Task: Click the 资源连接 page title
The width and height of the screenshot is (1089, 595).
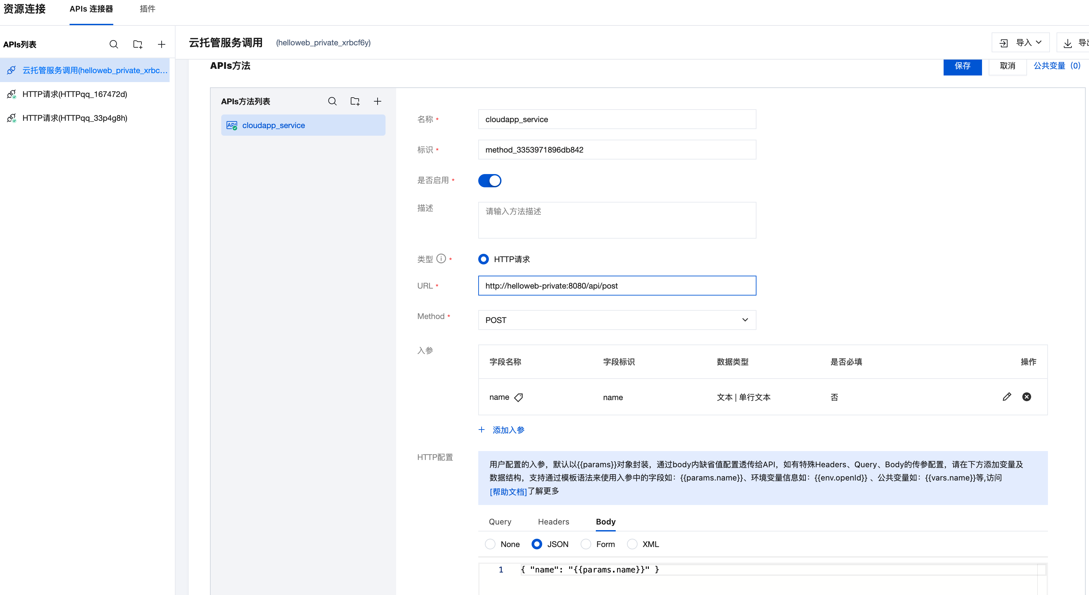Action: (25, 9)
